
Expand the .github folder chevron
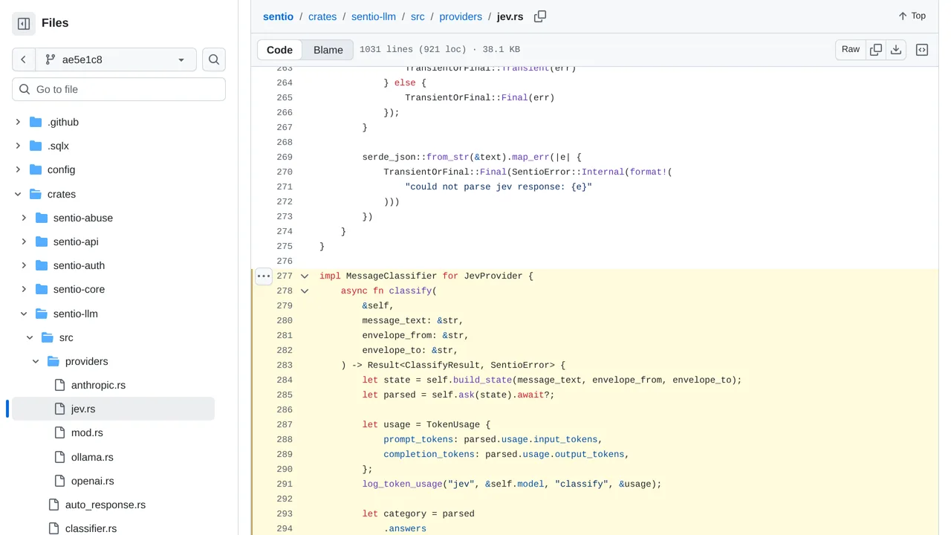point(18,122)
